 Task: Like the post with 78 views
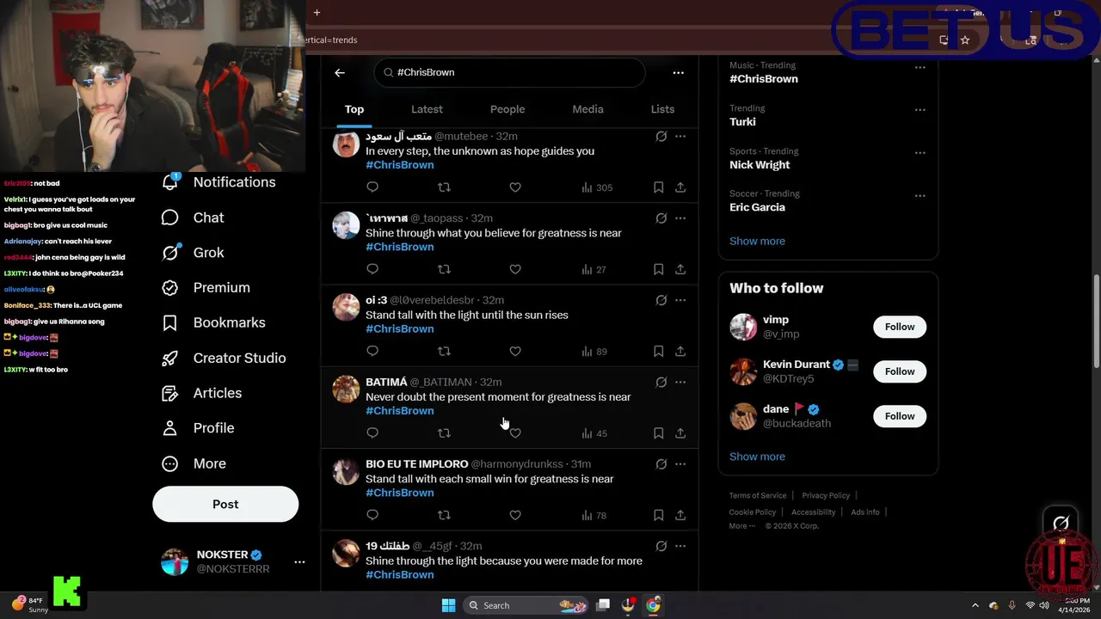pos(515,515)
